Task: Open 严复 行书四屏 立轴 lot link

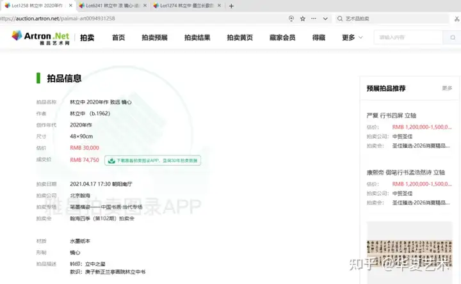Action: click(x=391, y=115)
